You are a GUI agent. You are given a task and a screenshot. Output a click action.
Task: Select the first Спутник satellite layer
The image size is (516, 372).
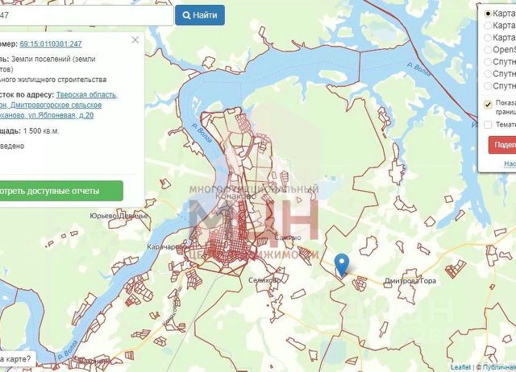[488, 62]
